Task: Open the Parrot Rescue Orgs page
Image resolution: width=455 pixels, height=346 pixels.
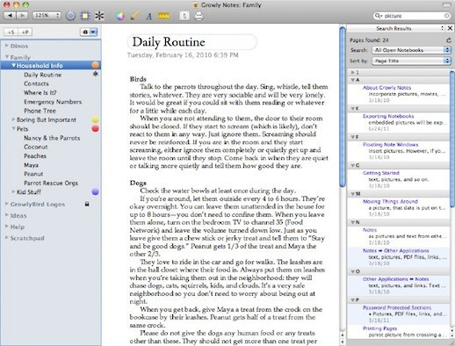Action: point(51,183)
